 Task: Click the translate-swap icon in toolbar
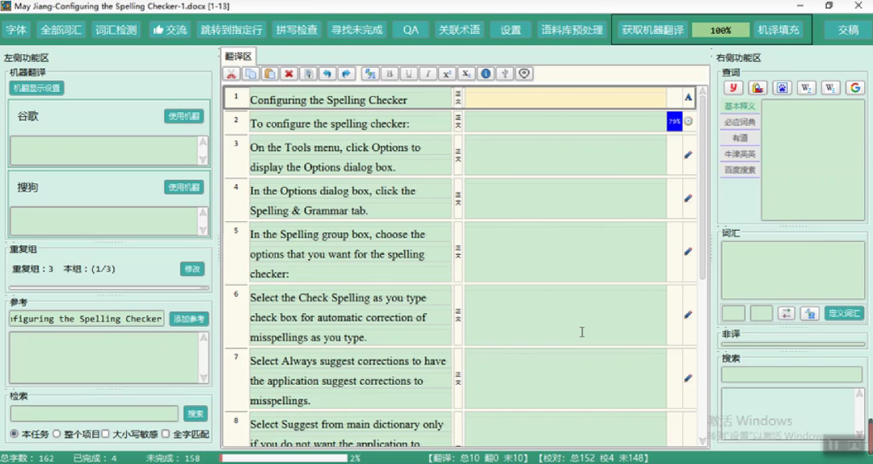[370, 74]
